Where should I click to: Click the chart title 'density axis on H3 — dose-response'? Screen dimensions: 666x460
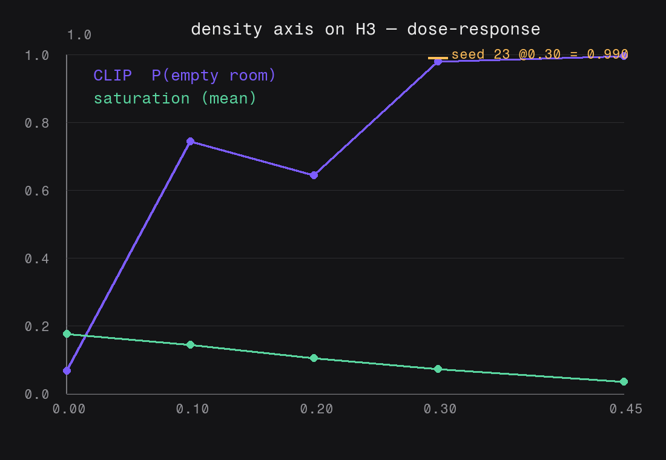coord(365,29)
